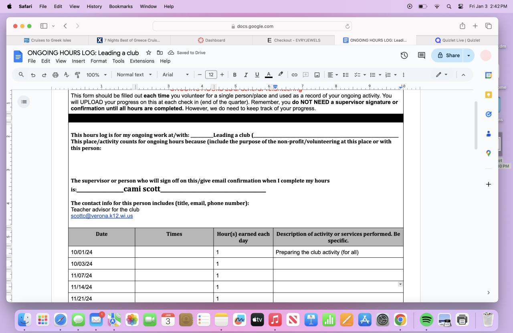Viewport: 513px width, 333px height.
Task: Open the text color picker
Action: 269,75
